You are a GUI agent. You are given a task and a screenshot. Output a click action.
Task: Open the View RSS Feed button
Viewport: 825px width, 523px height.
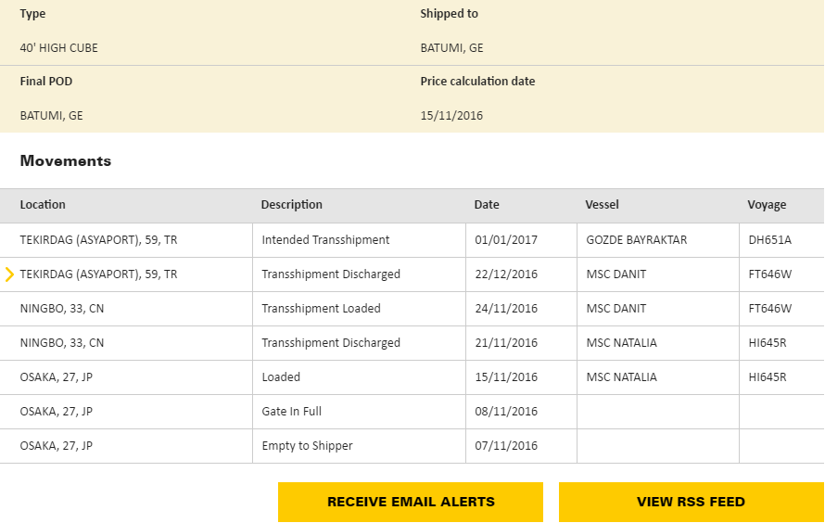(x=691, y=502)
